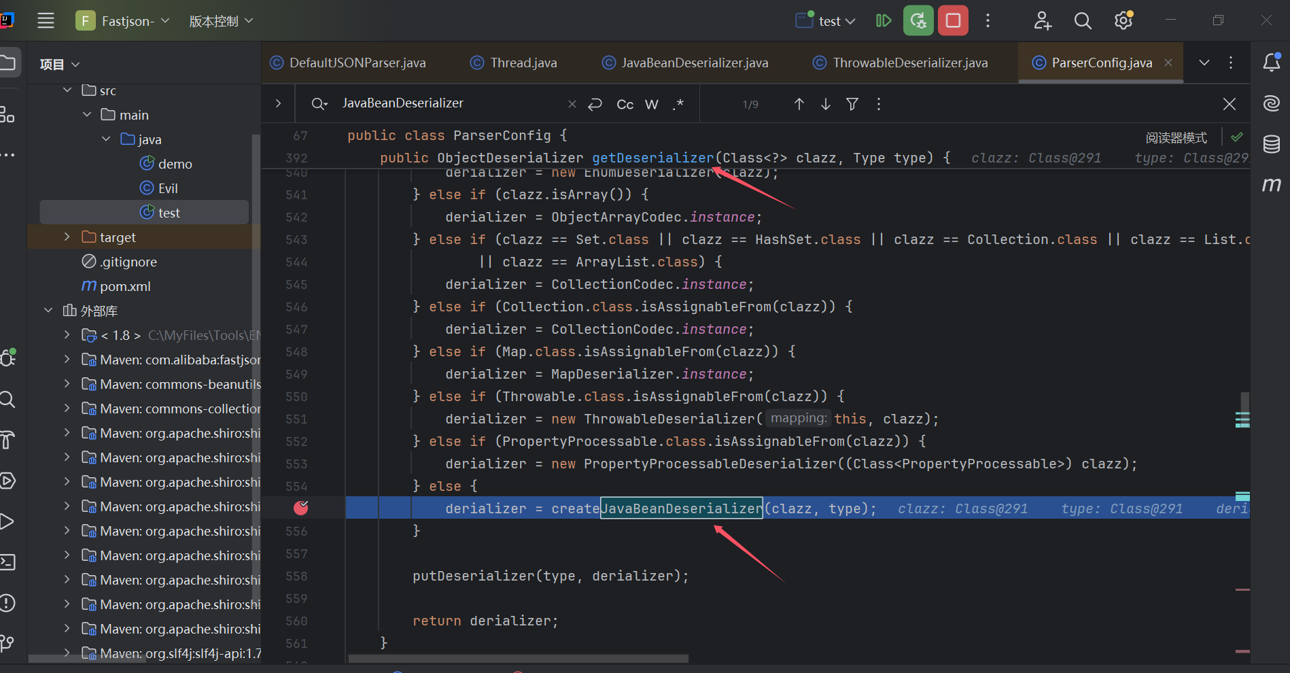Open search history magnifier in find bar
Viewport: 1290px width, 673px height.
[319, 104]
